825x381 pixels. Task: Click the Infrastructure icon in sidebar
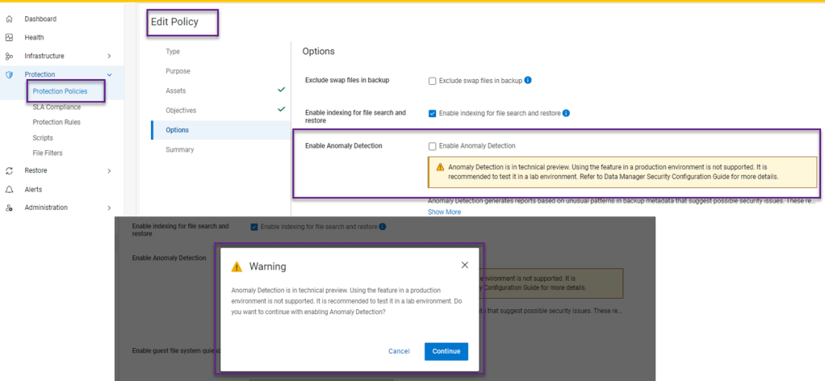pos(9,56)
